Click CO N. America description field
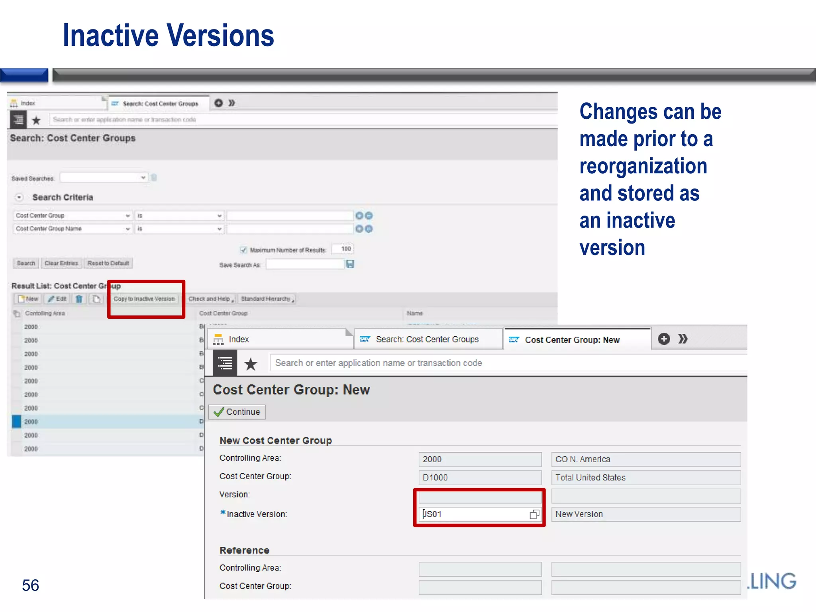 (x=646, y=459)
